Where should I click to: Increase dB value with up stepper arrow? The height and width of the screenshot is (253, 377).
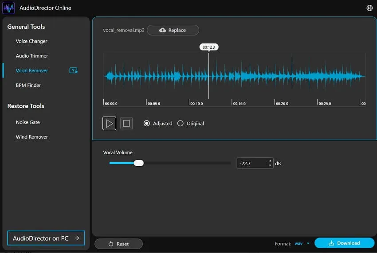click(270, 161)
